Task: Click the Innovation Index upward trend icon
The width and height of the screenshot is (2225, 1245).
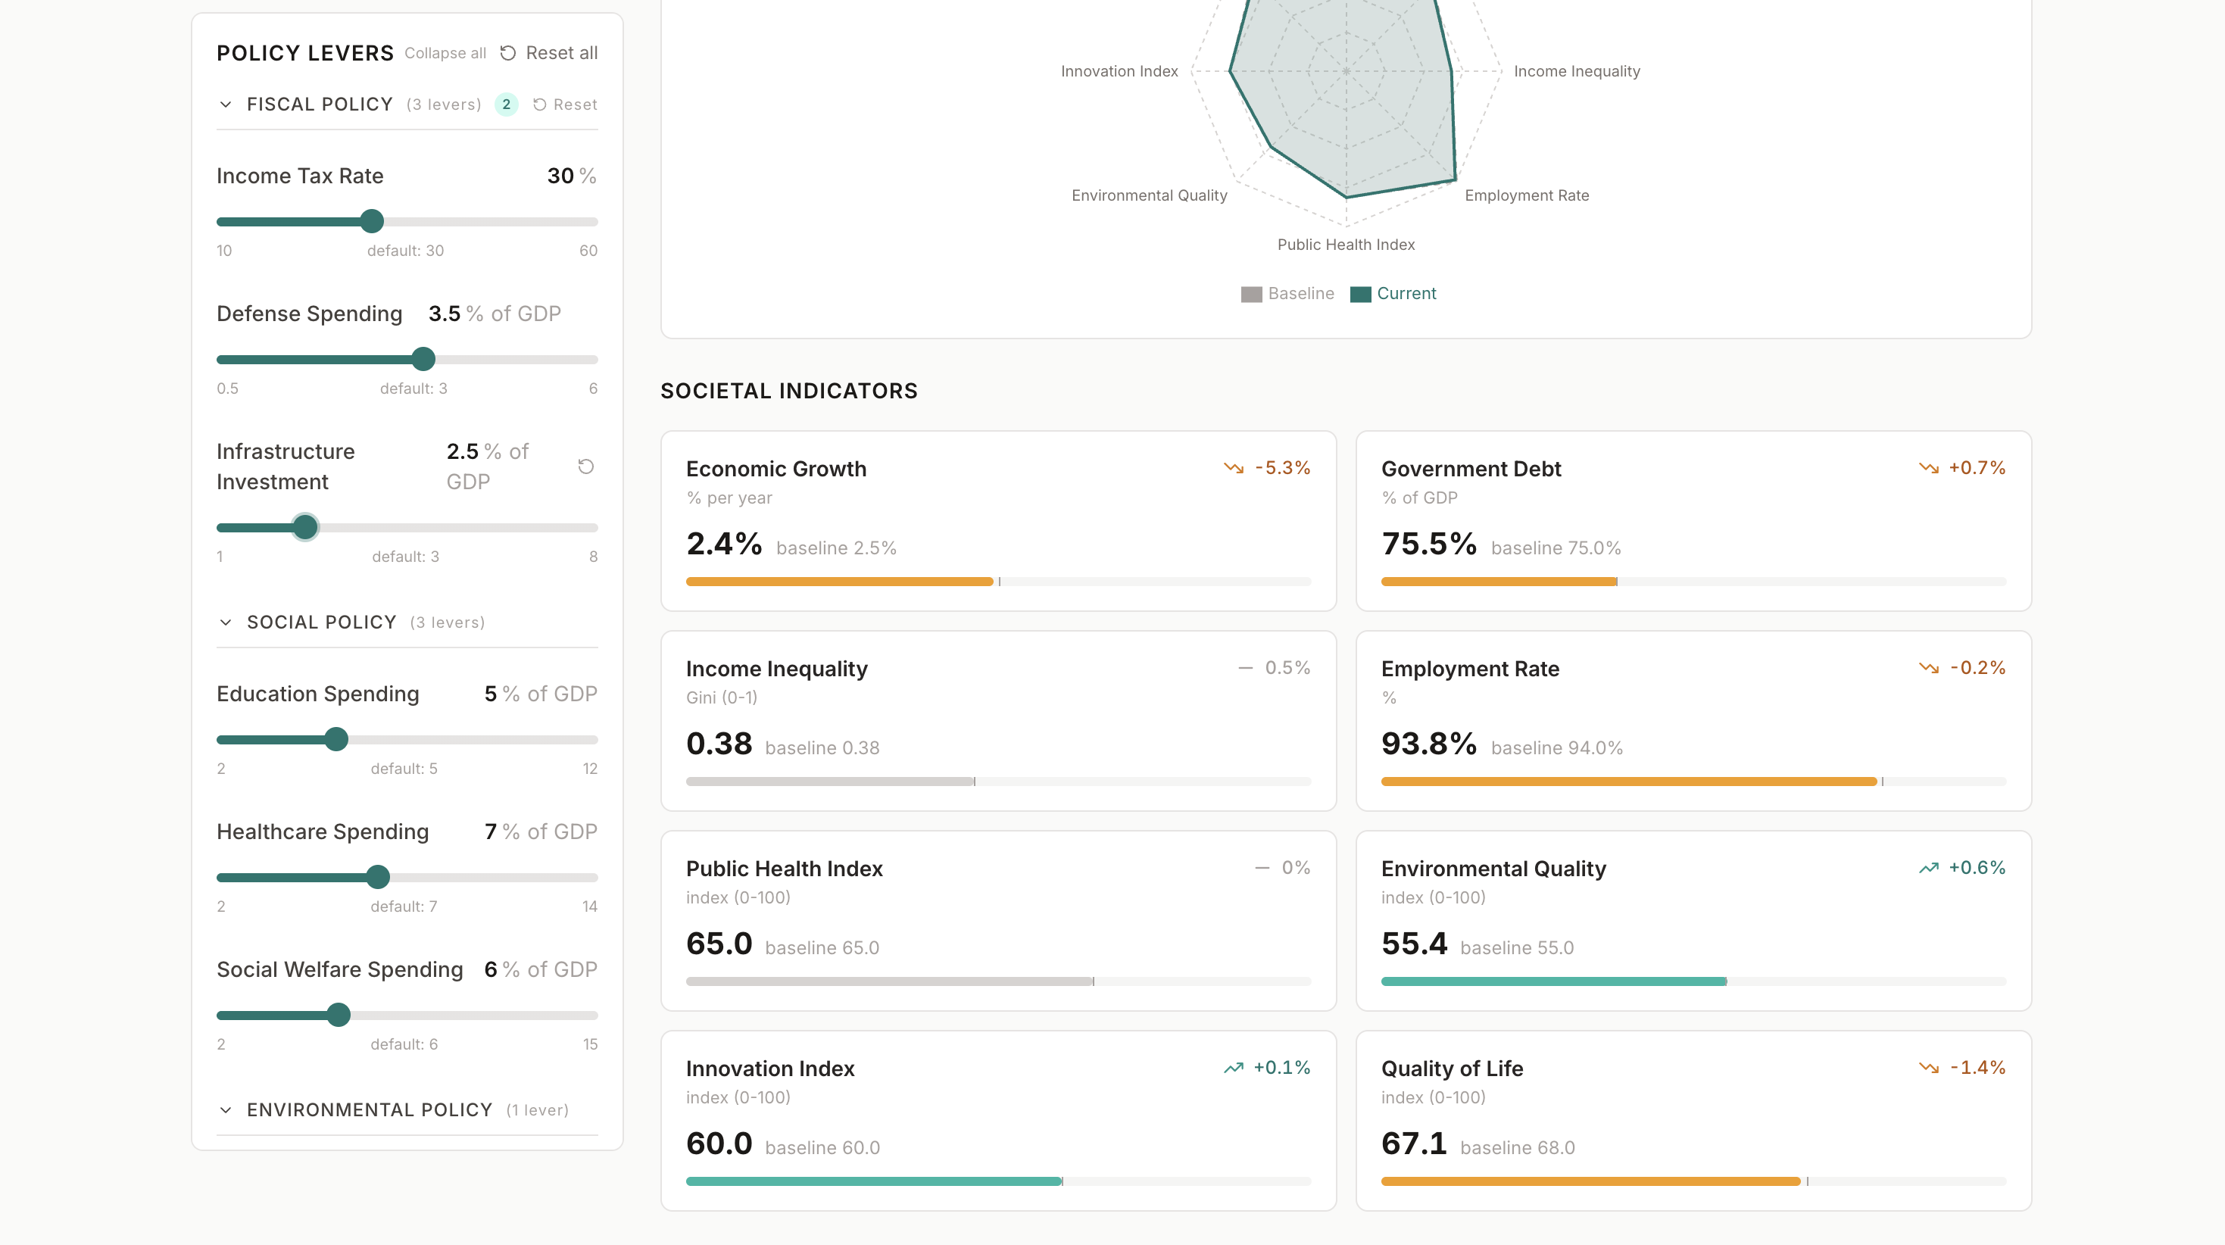Action: pos(1234,1068)
